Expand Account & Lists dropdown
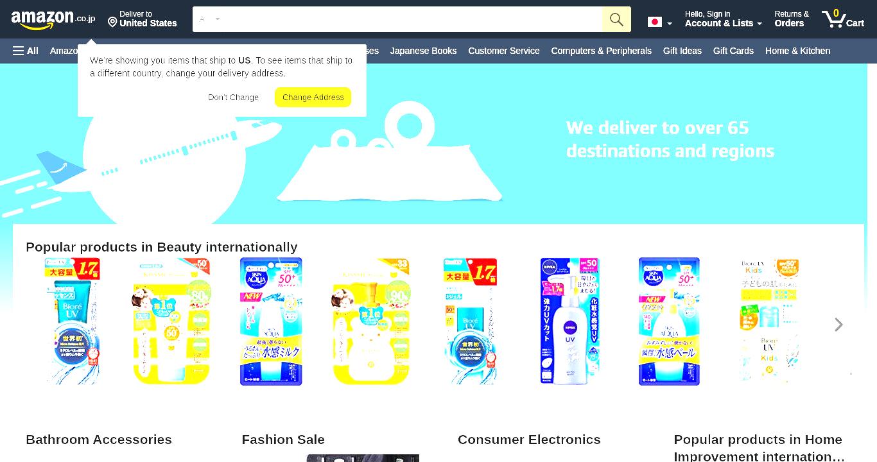This screenshot has height=462, width=877. click(x=723, y=19)
